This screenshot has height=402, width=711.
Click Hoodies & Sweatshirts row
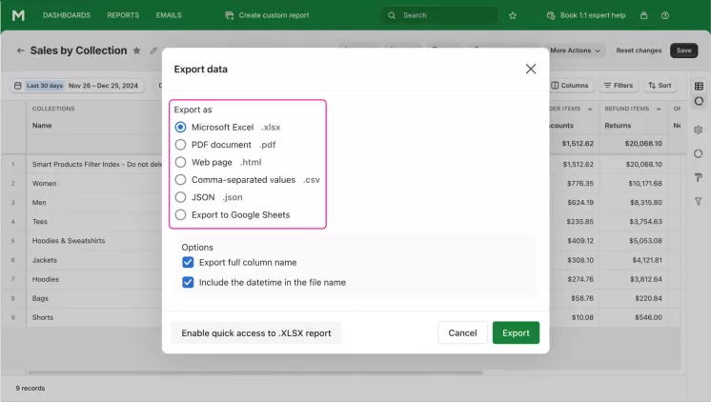click(69, 241)
